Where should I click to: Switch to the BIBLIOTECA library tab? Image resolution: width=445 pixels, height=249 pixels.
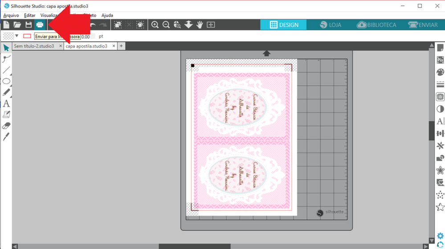(376, 25)
